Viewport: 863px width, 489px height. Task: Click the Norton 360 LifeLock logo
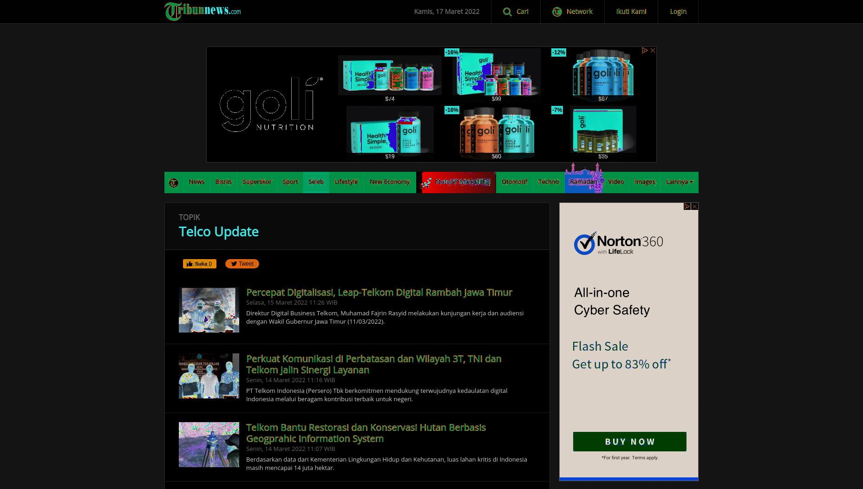618,244
